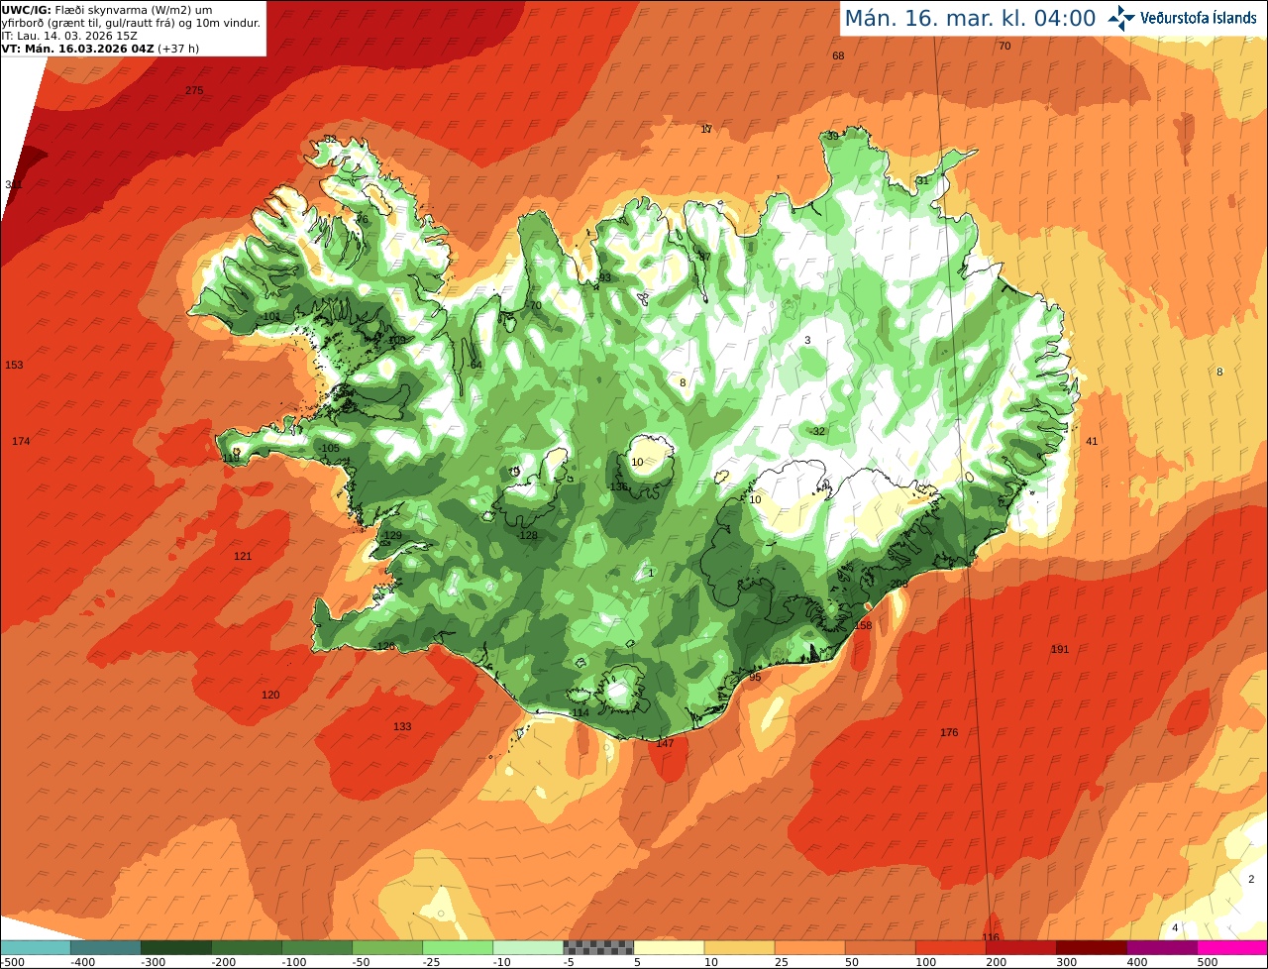Screen dimensions: 1268x969
Task: Pick the legend swatch between 10 and 25
Action: coord(738,947)
